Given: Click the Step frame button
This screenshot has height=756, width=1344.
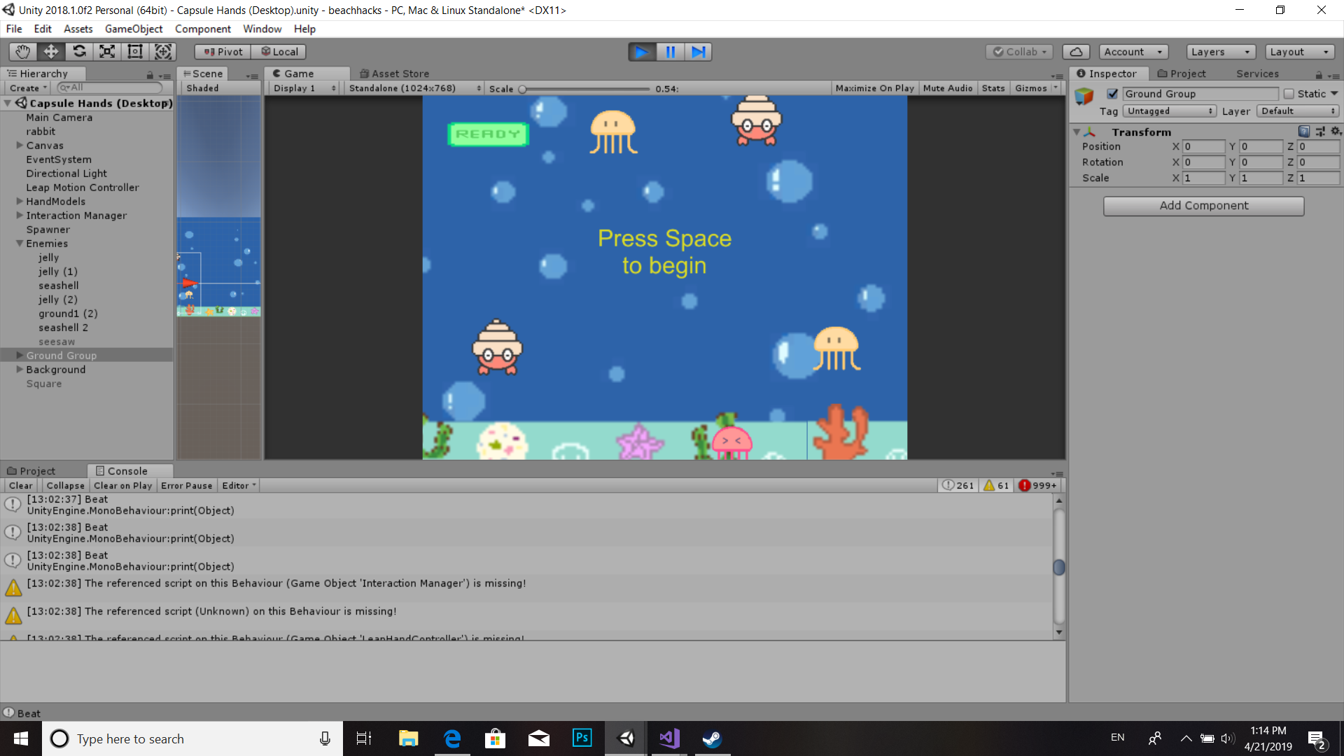Looking at the screenshot, I should click(698, 52).
